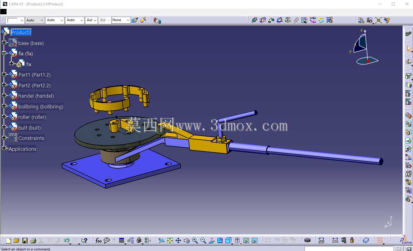Expand the Applications tree node
This screenshot has width=413, height=251.
tap(4, 148)
